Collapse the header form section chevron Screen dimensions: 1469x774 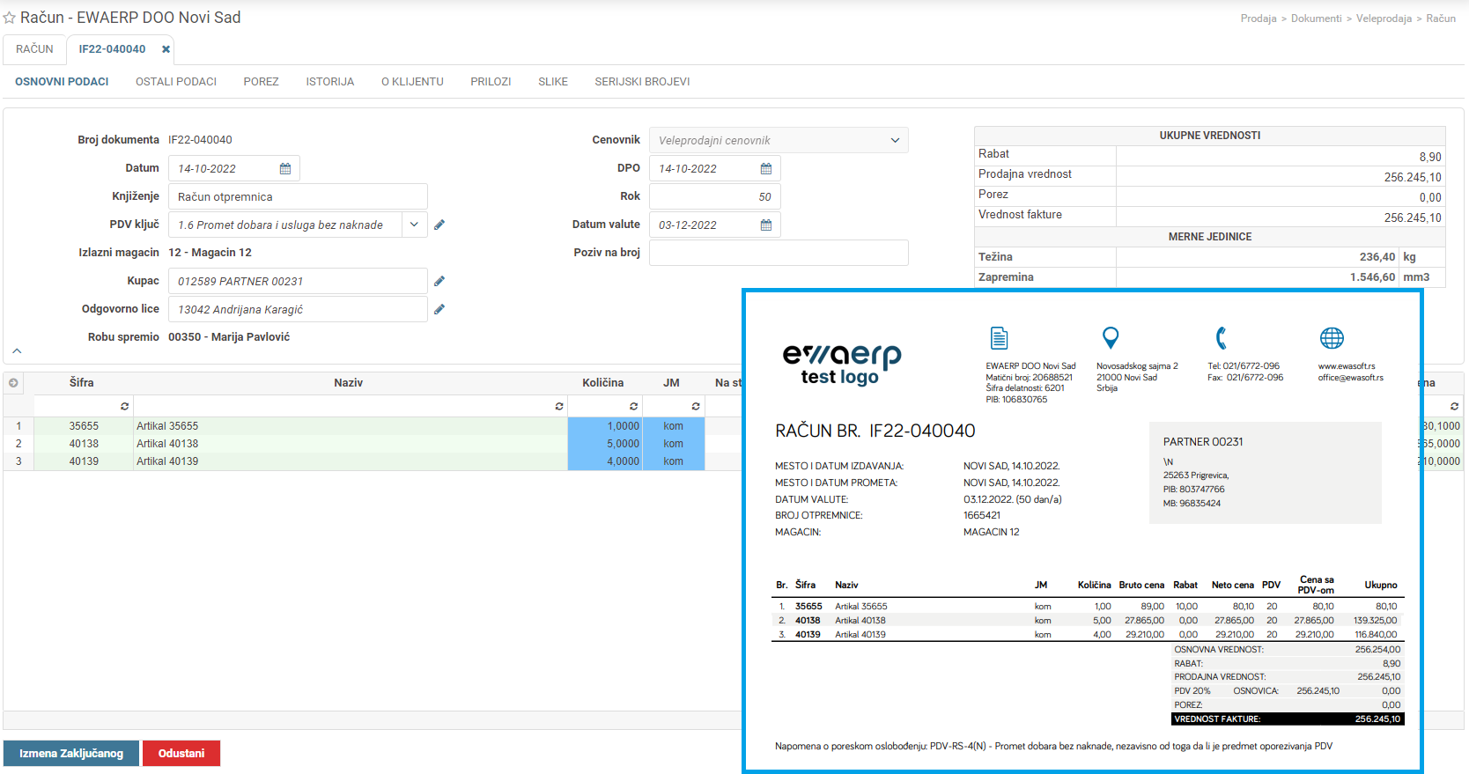[x=17, y=351]
